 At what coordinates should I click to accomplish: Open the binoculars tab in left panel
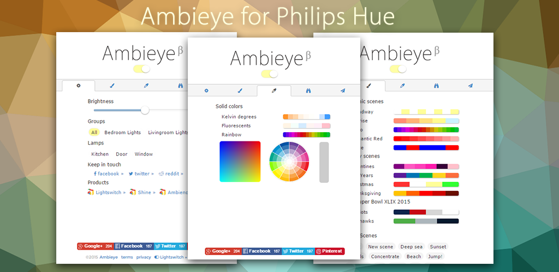(180, 85)
